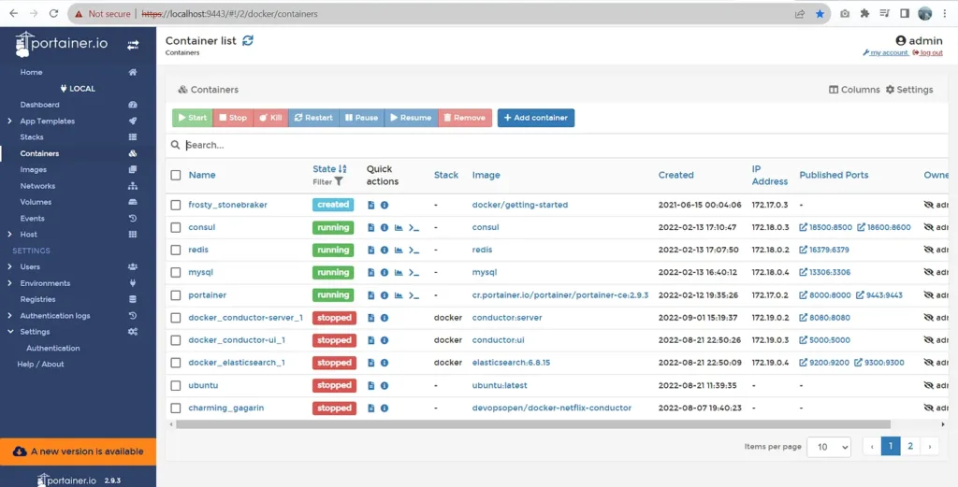Expand the Users sidebar section
The image size is (958, 487).
[x=9, y=267]
